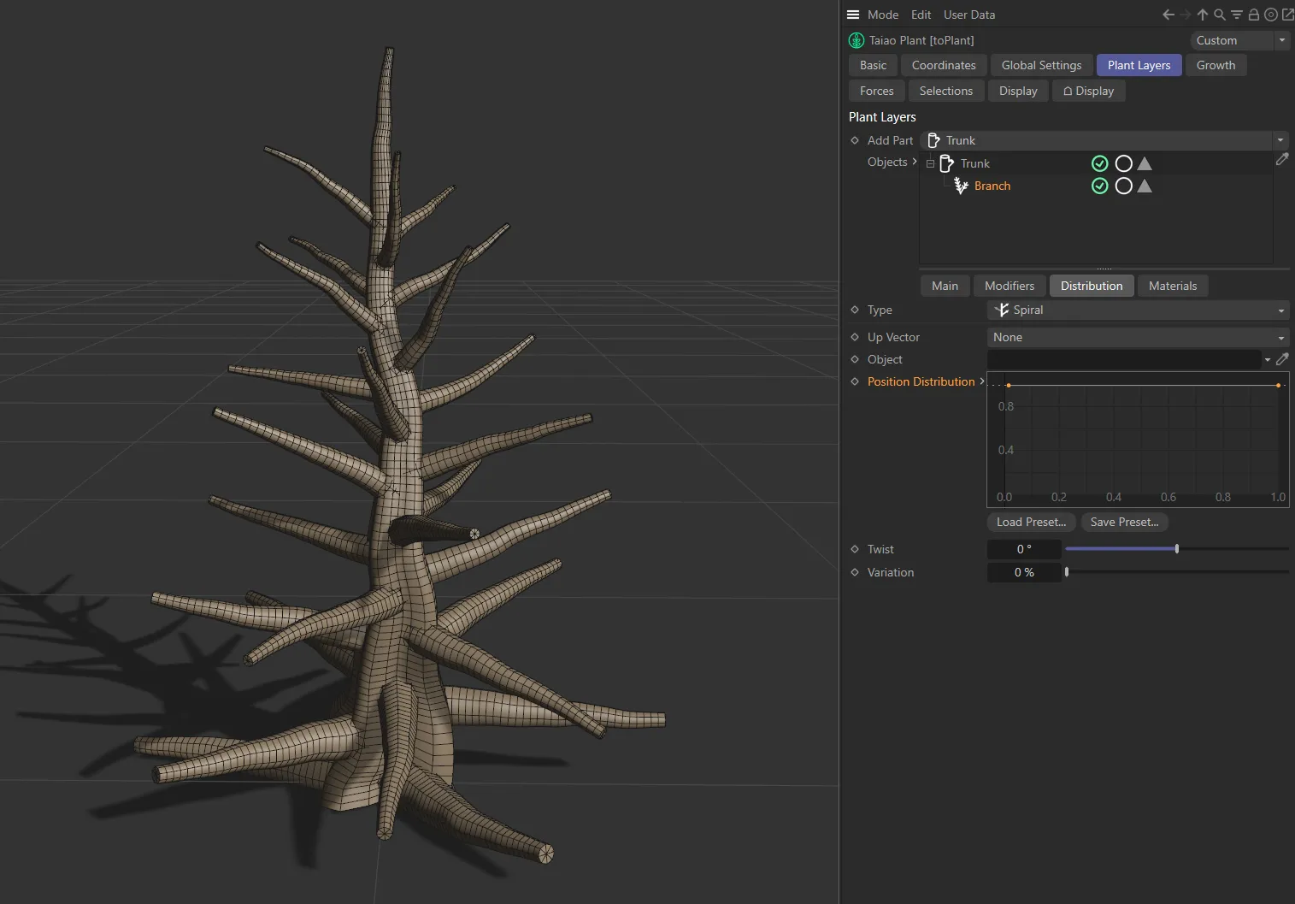Image resolution: width=1295 pixels, height=904 pixels.
Task: Click Load Preset button
Action: pos(1030,522)
